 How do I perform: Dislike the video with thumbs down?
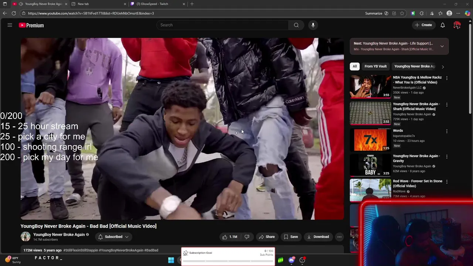(247, 237)
